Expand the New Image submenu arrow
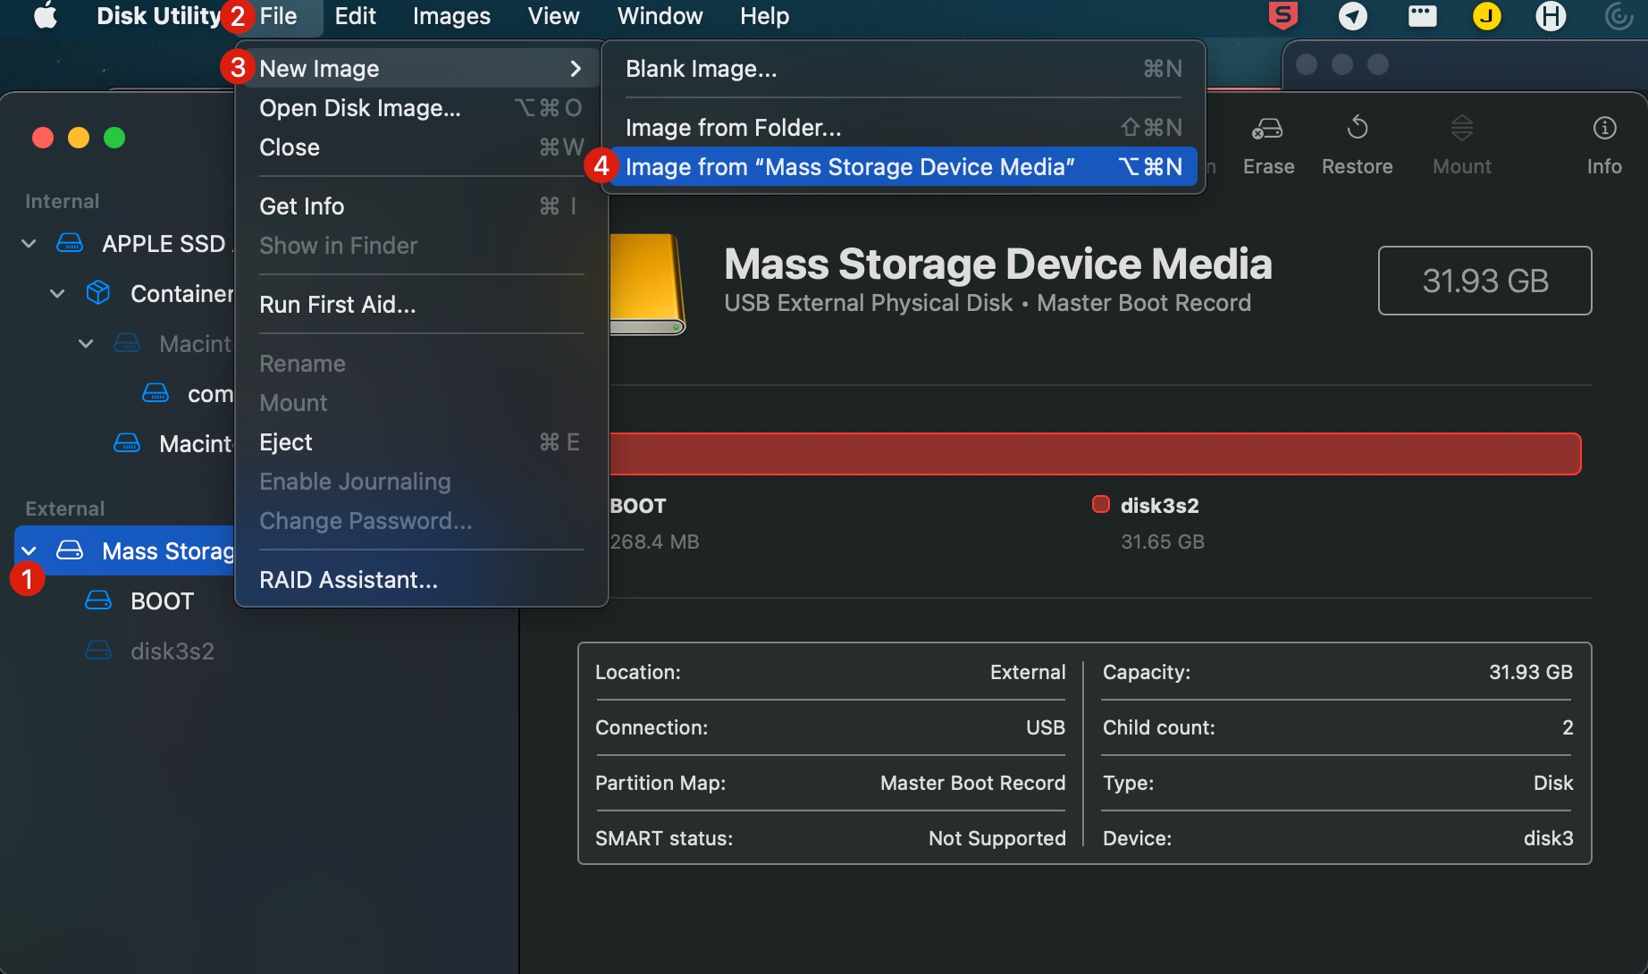 [x=576, y=69]
